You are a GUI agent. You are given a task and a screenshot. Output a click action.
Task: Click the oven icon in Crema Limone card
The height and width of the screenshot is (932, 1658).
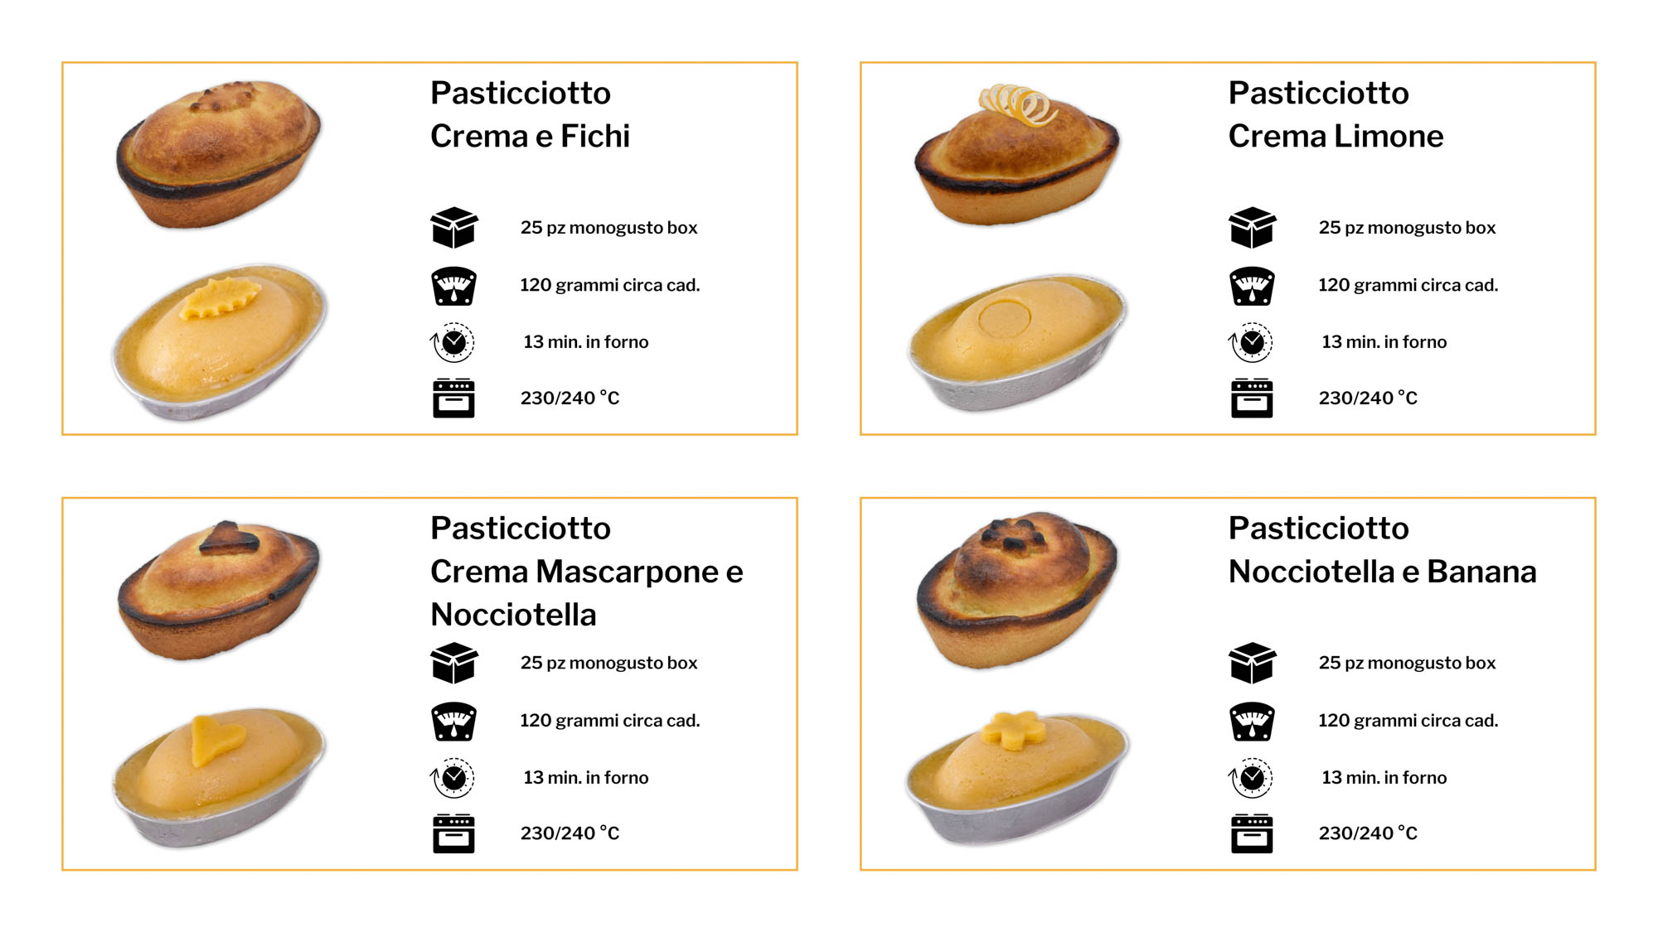[1251, 398]
